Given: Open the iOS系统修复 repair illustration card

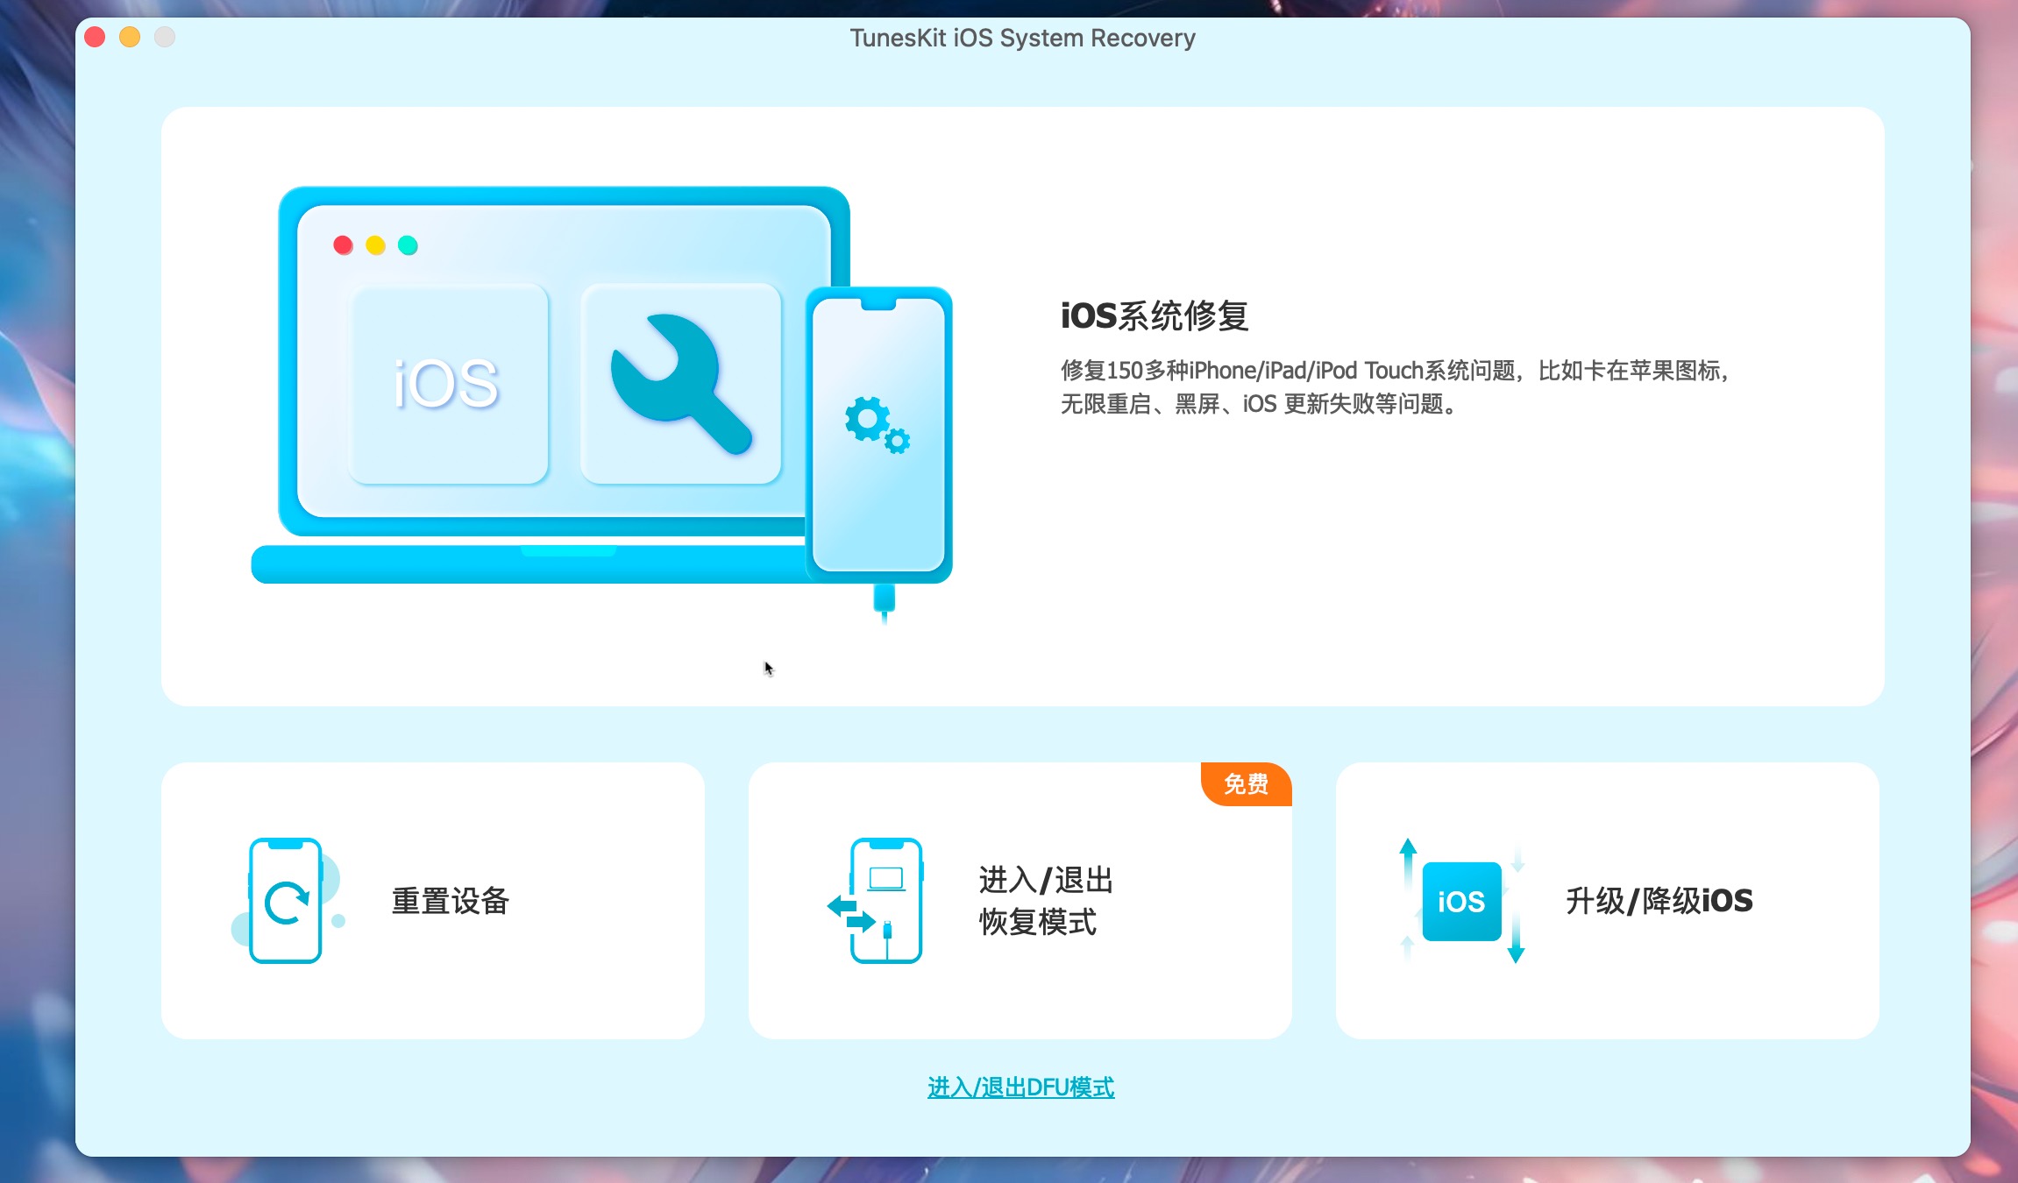Looking at the screenshot, I should tap(1022, 406).
